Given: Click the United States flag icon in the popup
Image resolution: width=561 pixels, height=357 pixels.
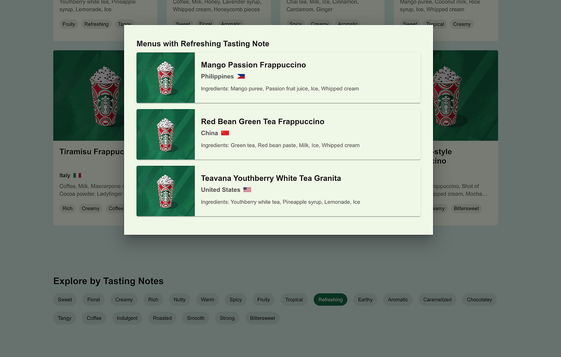Looking at the screenshot, I should pyautogui.click(x=247, y=190).
